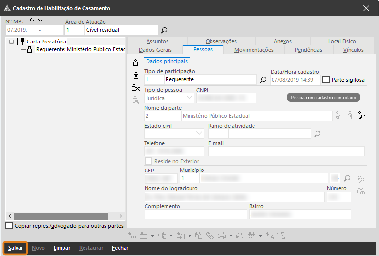This screenshot has width=379, height=256.
Task: Click the hierarchy tree icon in bottom toolbar
Action: point(162,235)
